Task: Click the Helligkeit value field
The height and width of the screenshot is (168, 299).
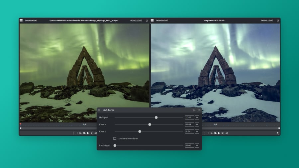Action: click(189, 118)
